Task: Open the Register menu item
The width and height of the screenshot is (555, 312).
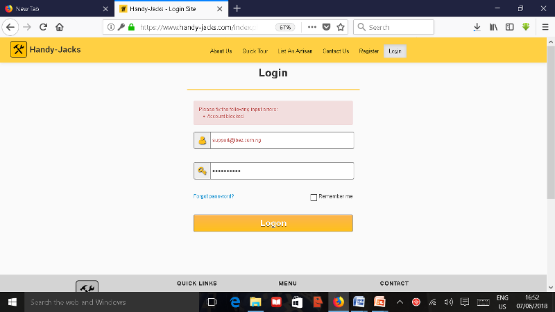Action: 368,51
